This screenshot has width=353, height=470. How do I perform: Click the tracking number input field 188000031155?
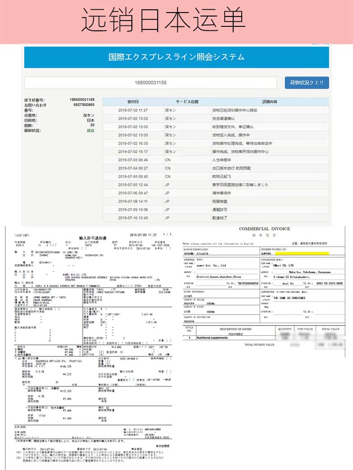point(151,83)
